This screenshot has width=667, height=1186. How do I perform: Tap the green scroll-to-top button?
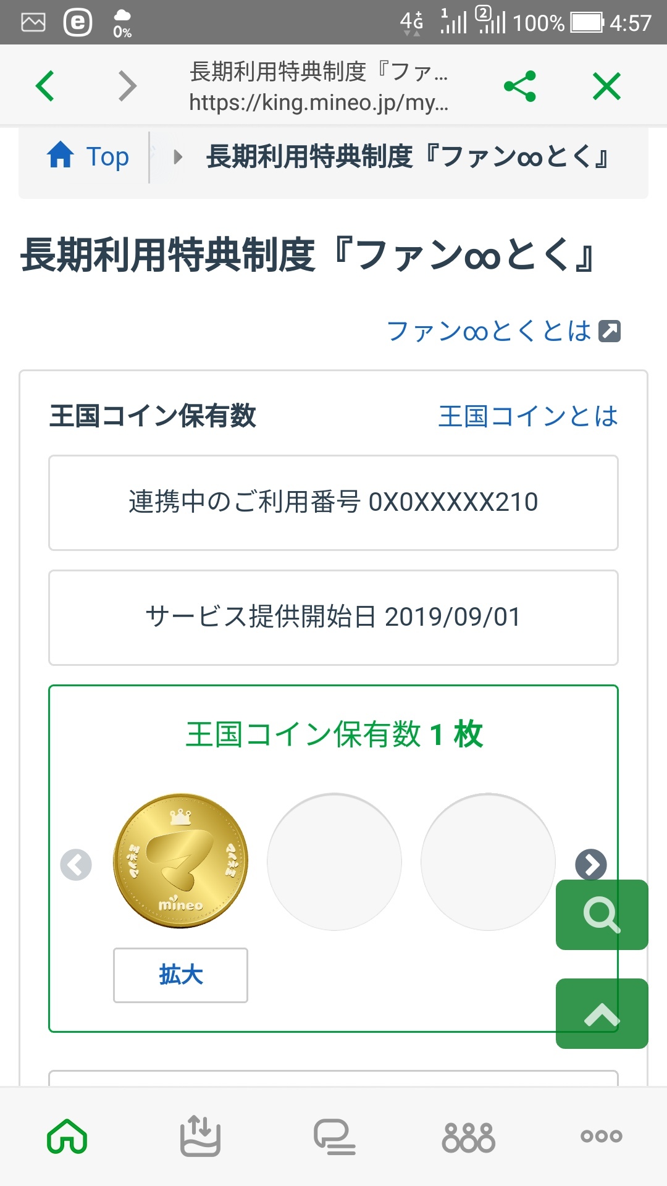pos(602,1014)
